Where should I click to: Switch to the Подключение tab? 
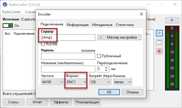point(52,24)
